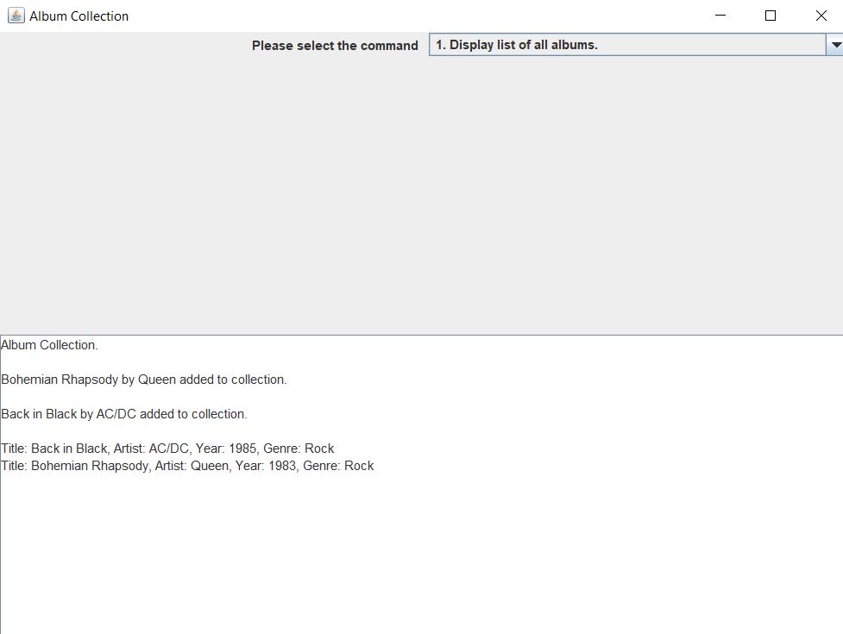Viewport: 843px width, 634px height.
Task: Click 'Back in Black by AC/DC added' line
Action: (x=124, y=414)
